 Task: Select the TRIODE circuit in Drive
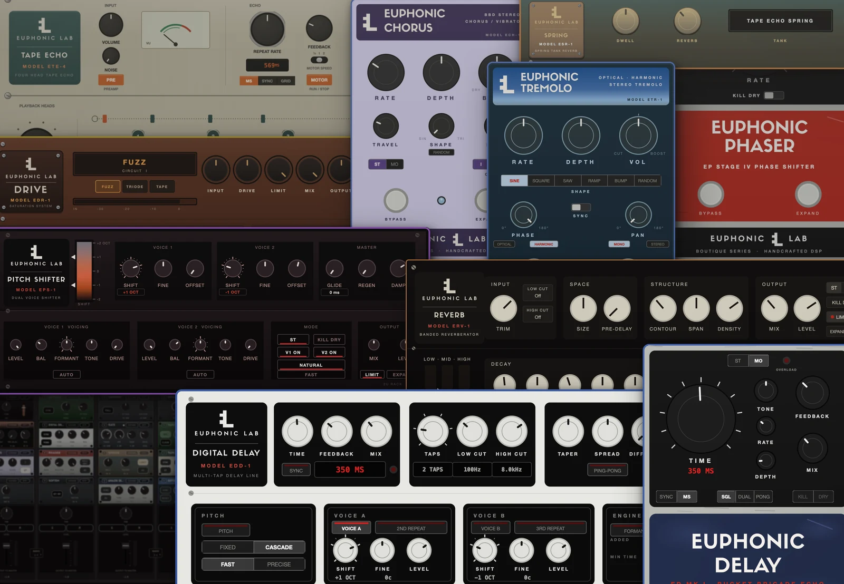pos(135,187)
